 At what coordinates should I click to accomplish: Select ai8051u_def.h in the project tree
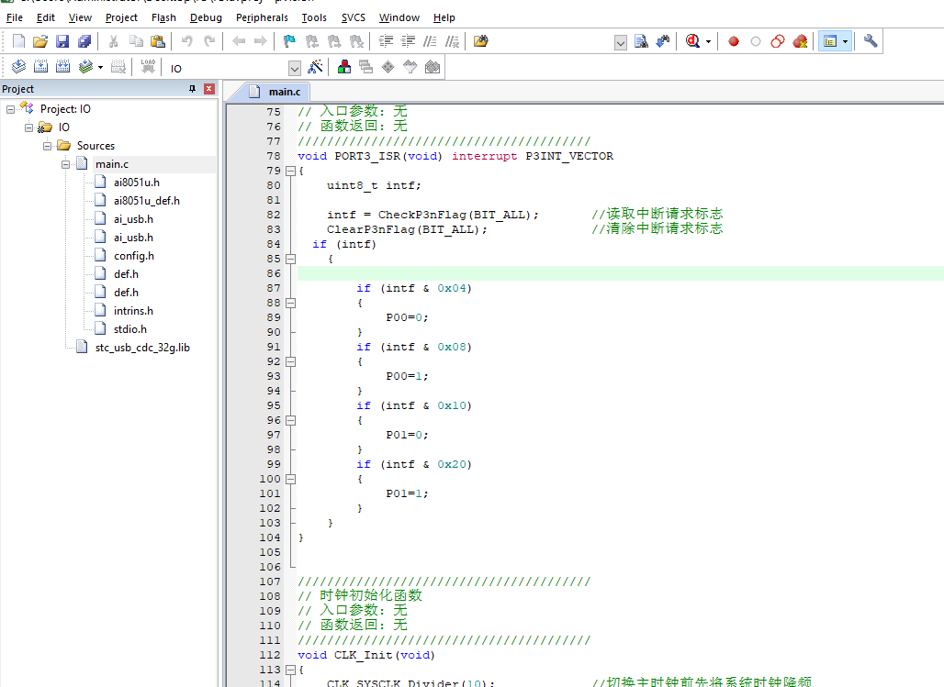147,201
